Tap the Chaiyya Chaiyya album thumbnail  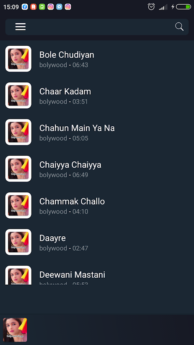coord(18,169)
